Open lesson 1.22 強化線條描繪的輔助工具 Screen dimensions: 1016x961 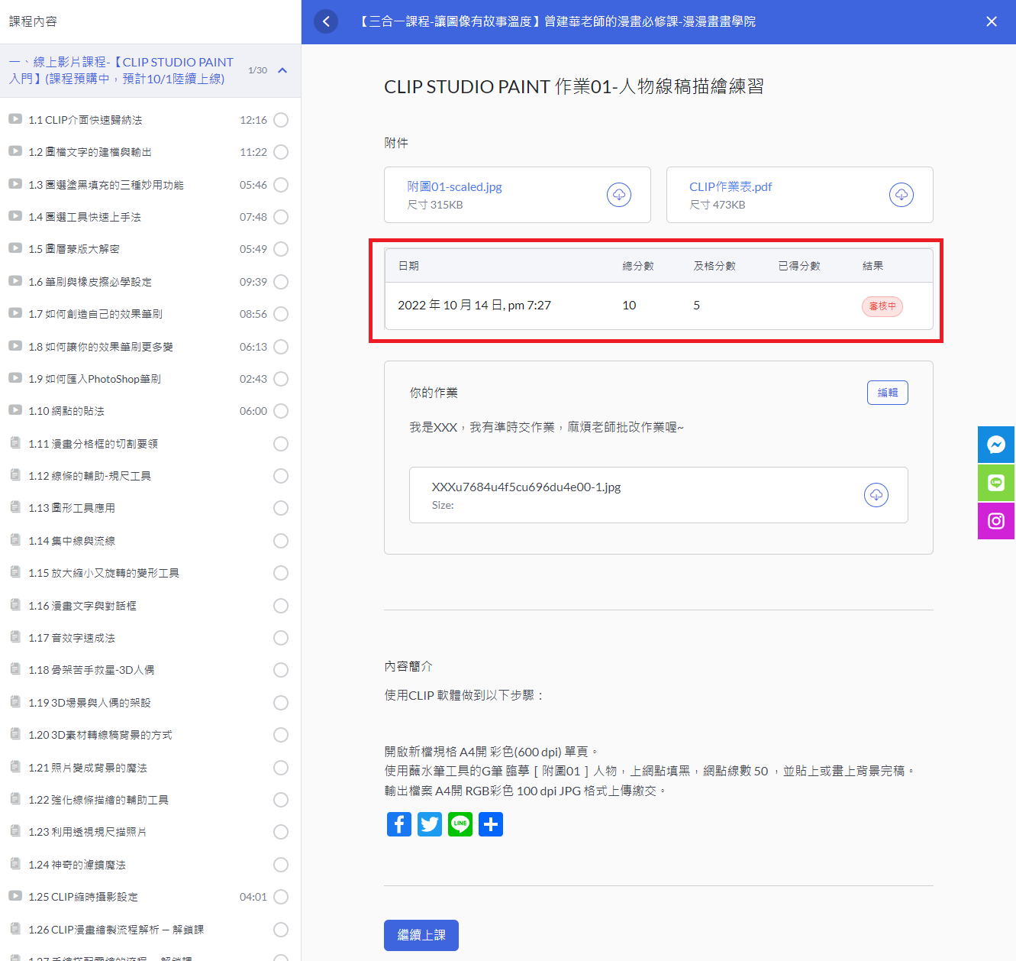pyautogui.click(x=98, y=800)
